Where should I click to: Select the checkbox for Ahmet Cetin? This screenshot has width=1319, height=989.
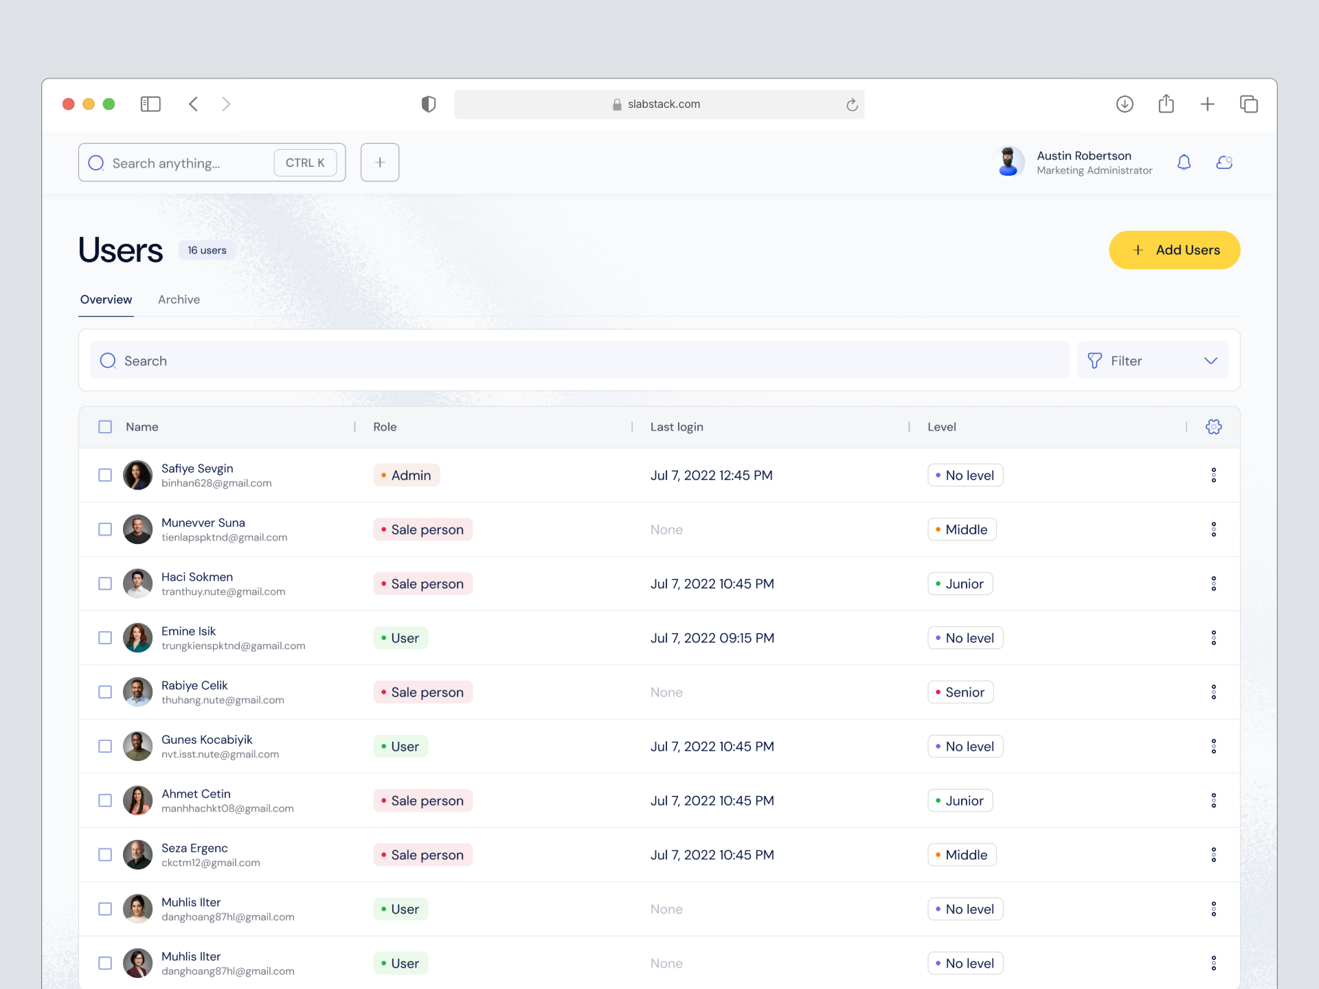105,801
